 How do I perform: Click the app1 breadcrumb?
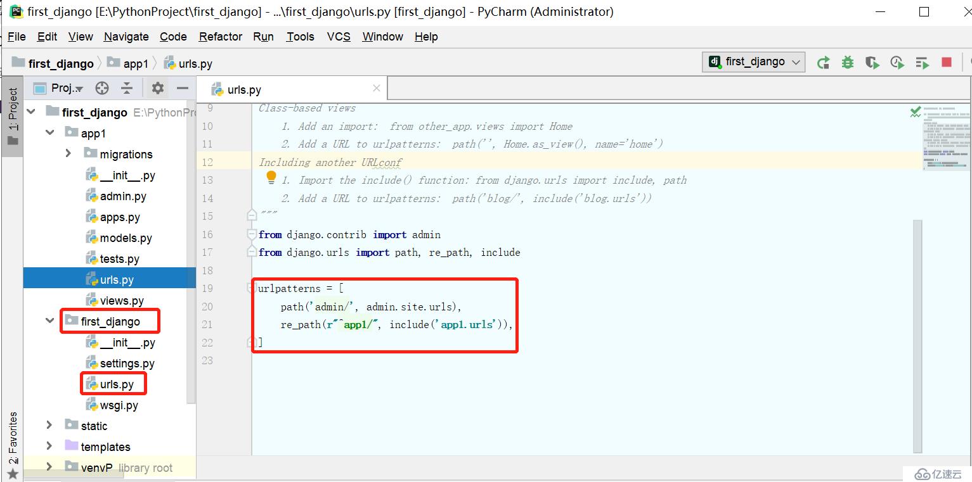point(127,63)
